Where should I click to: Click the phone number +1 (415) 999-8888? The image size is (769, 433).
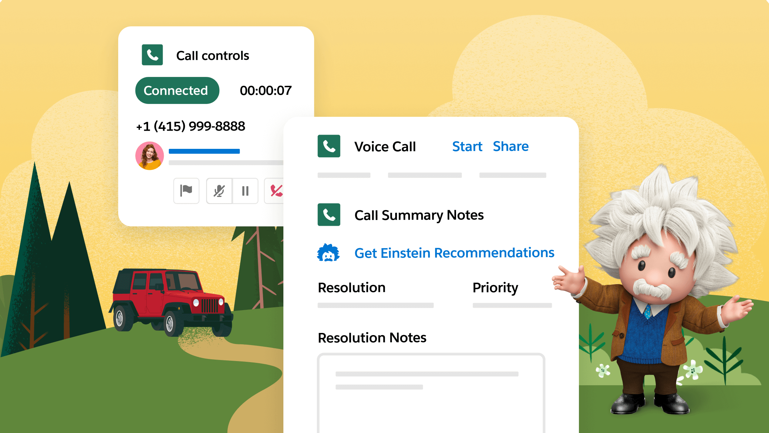[191, 126]
